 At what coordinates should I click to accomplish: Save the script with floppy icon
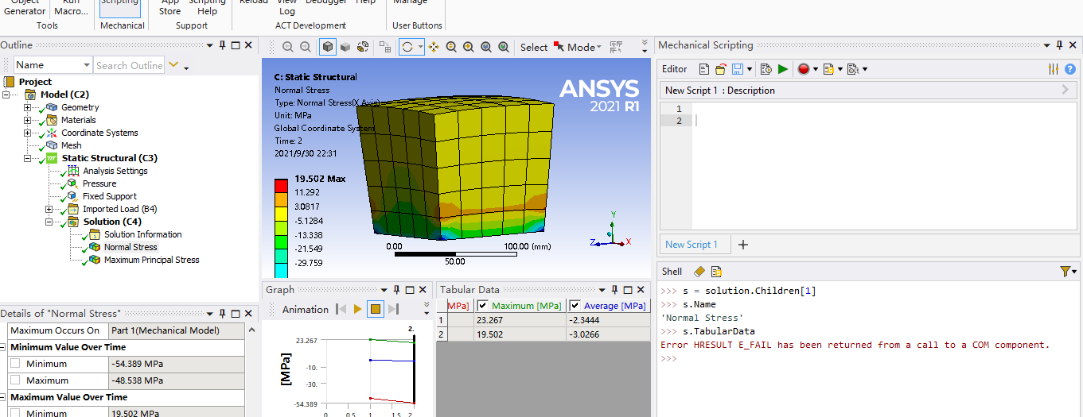738,69
